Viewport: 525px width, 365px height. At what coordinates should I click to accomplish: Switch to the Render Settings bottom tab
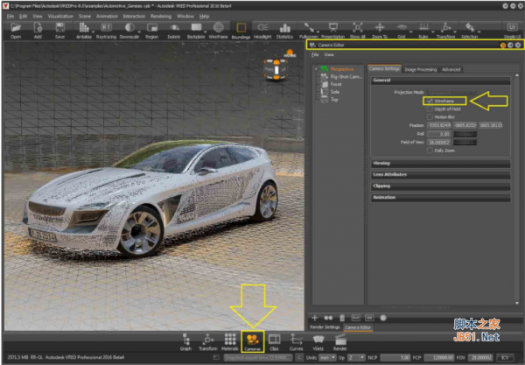point(325,326)
